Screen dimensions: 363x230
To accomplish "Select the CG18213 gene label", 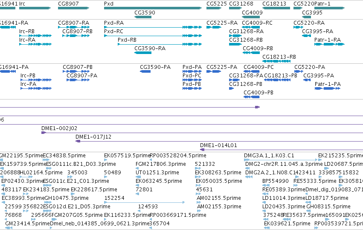I will pyautogui.click(x=274, y=4).
